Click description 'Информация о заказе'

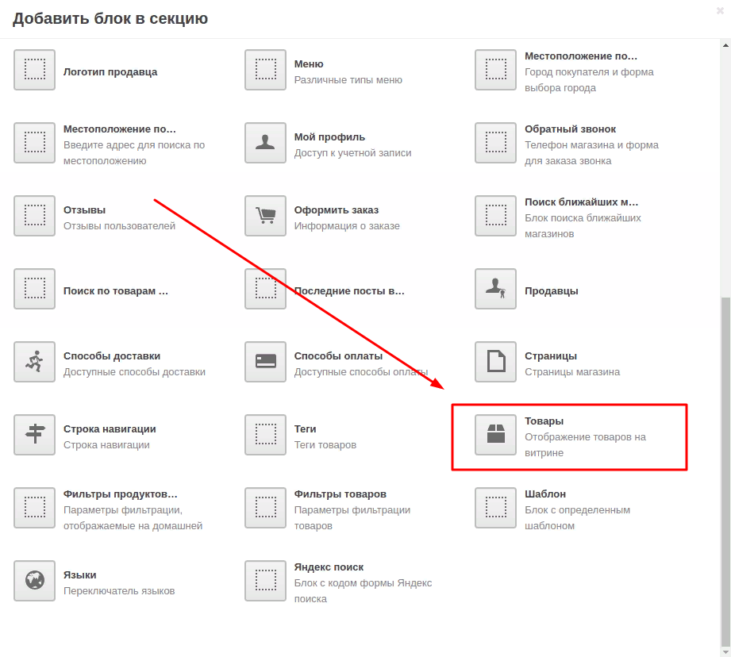[x=347, y=226]
